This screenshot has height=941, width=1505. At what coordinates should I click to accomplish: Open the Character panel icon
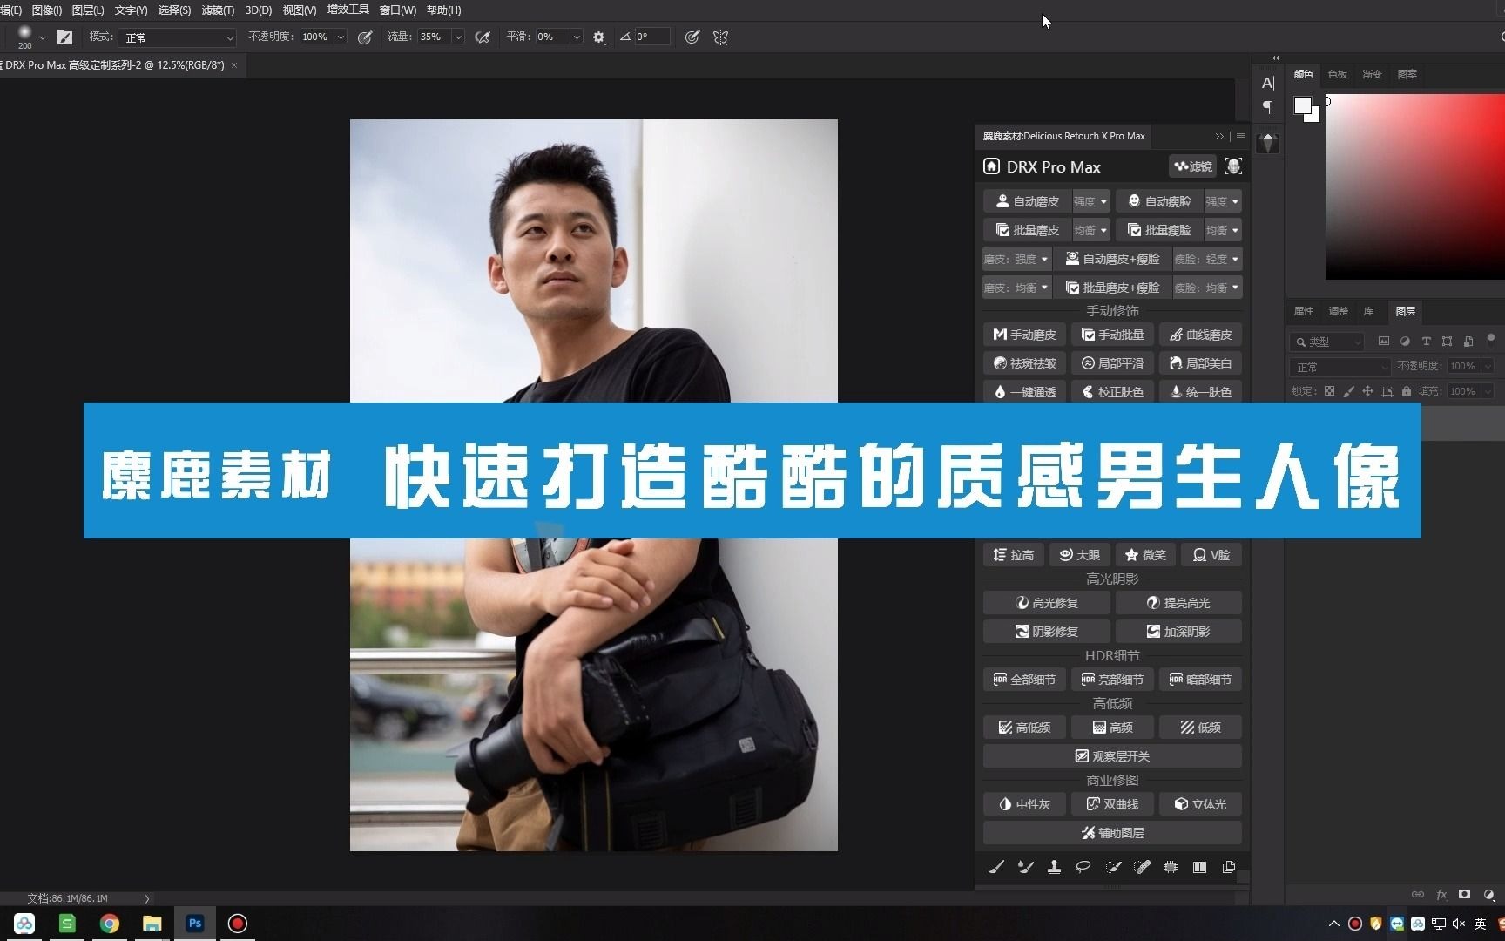pos(1268,83)
